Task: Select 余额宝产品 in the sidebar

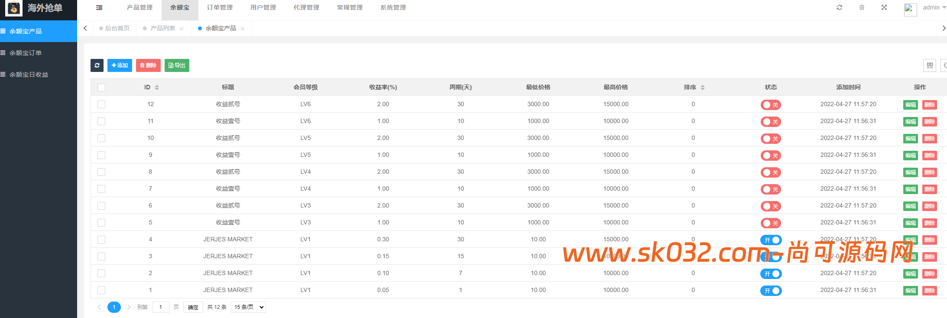Action: [x=39, y=31]
